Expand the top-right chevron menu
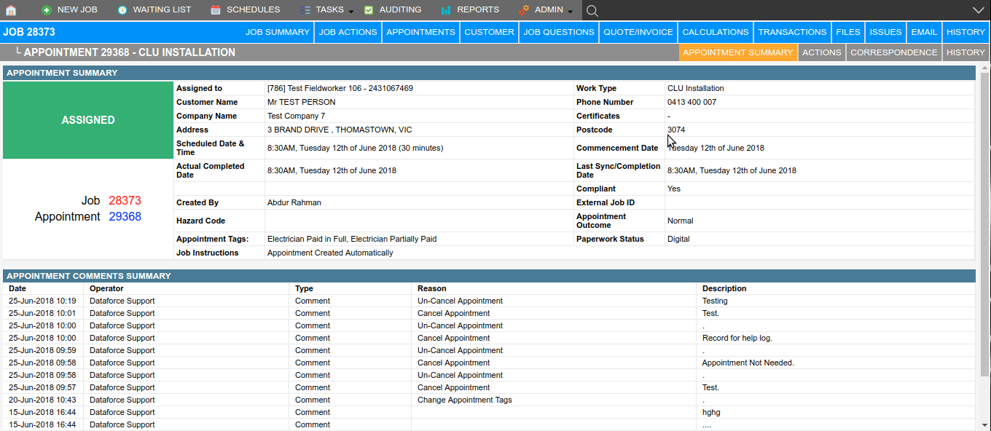The height and width of the screenshot is (431, 991). [978, 10]
